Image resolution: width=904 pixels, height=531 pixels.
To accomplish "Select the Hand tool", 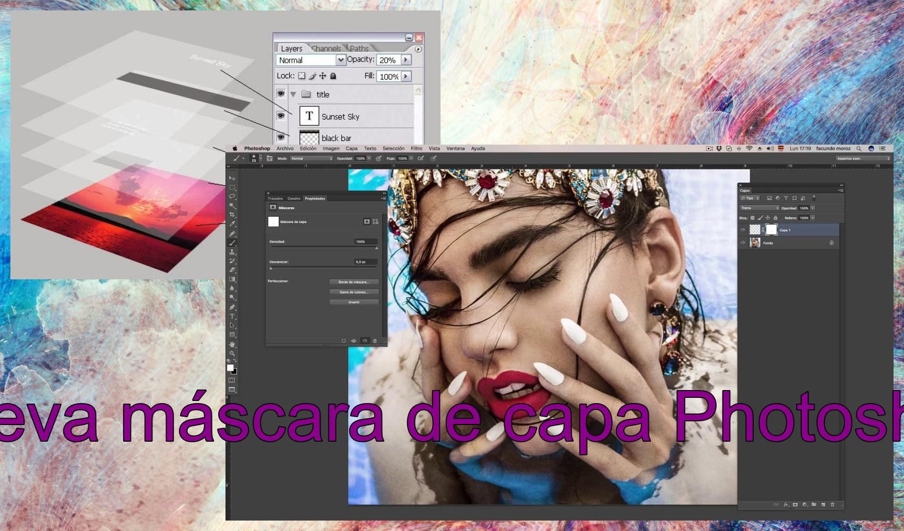I will (232, 345).
